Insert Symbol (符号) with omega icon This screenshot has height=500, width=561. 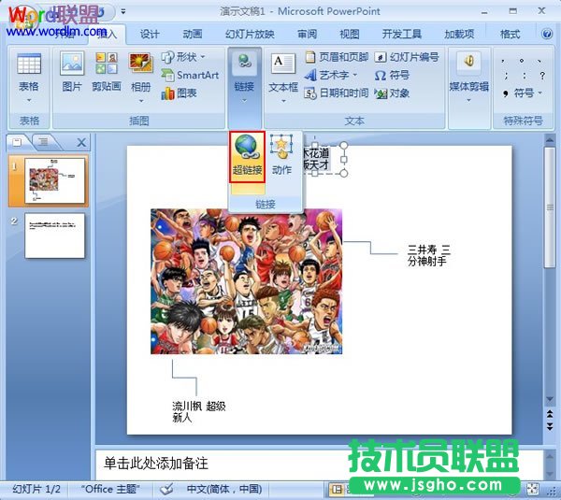coord(392,75)
